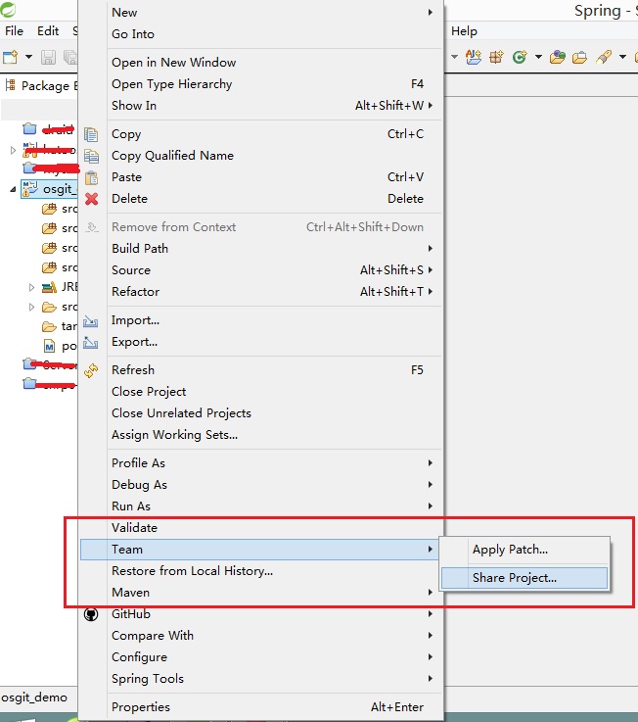Open dropdown arrow next to Search icon
This screenshot has height=722, width=638.
622,57
